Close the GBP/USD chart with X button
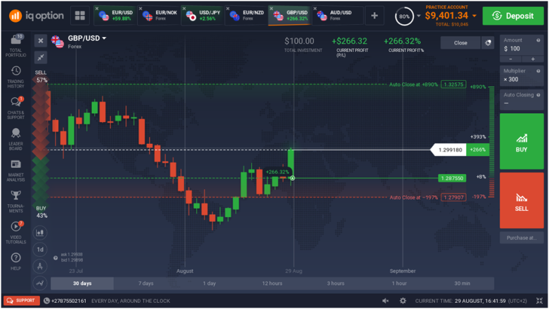 (x=40, y=40)
